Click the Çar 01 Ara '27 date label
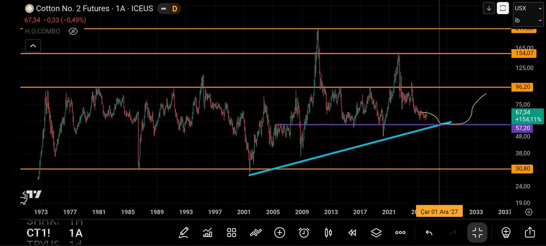 point(440,212)
